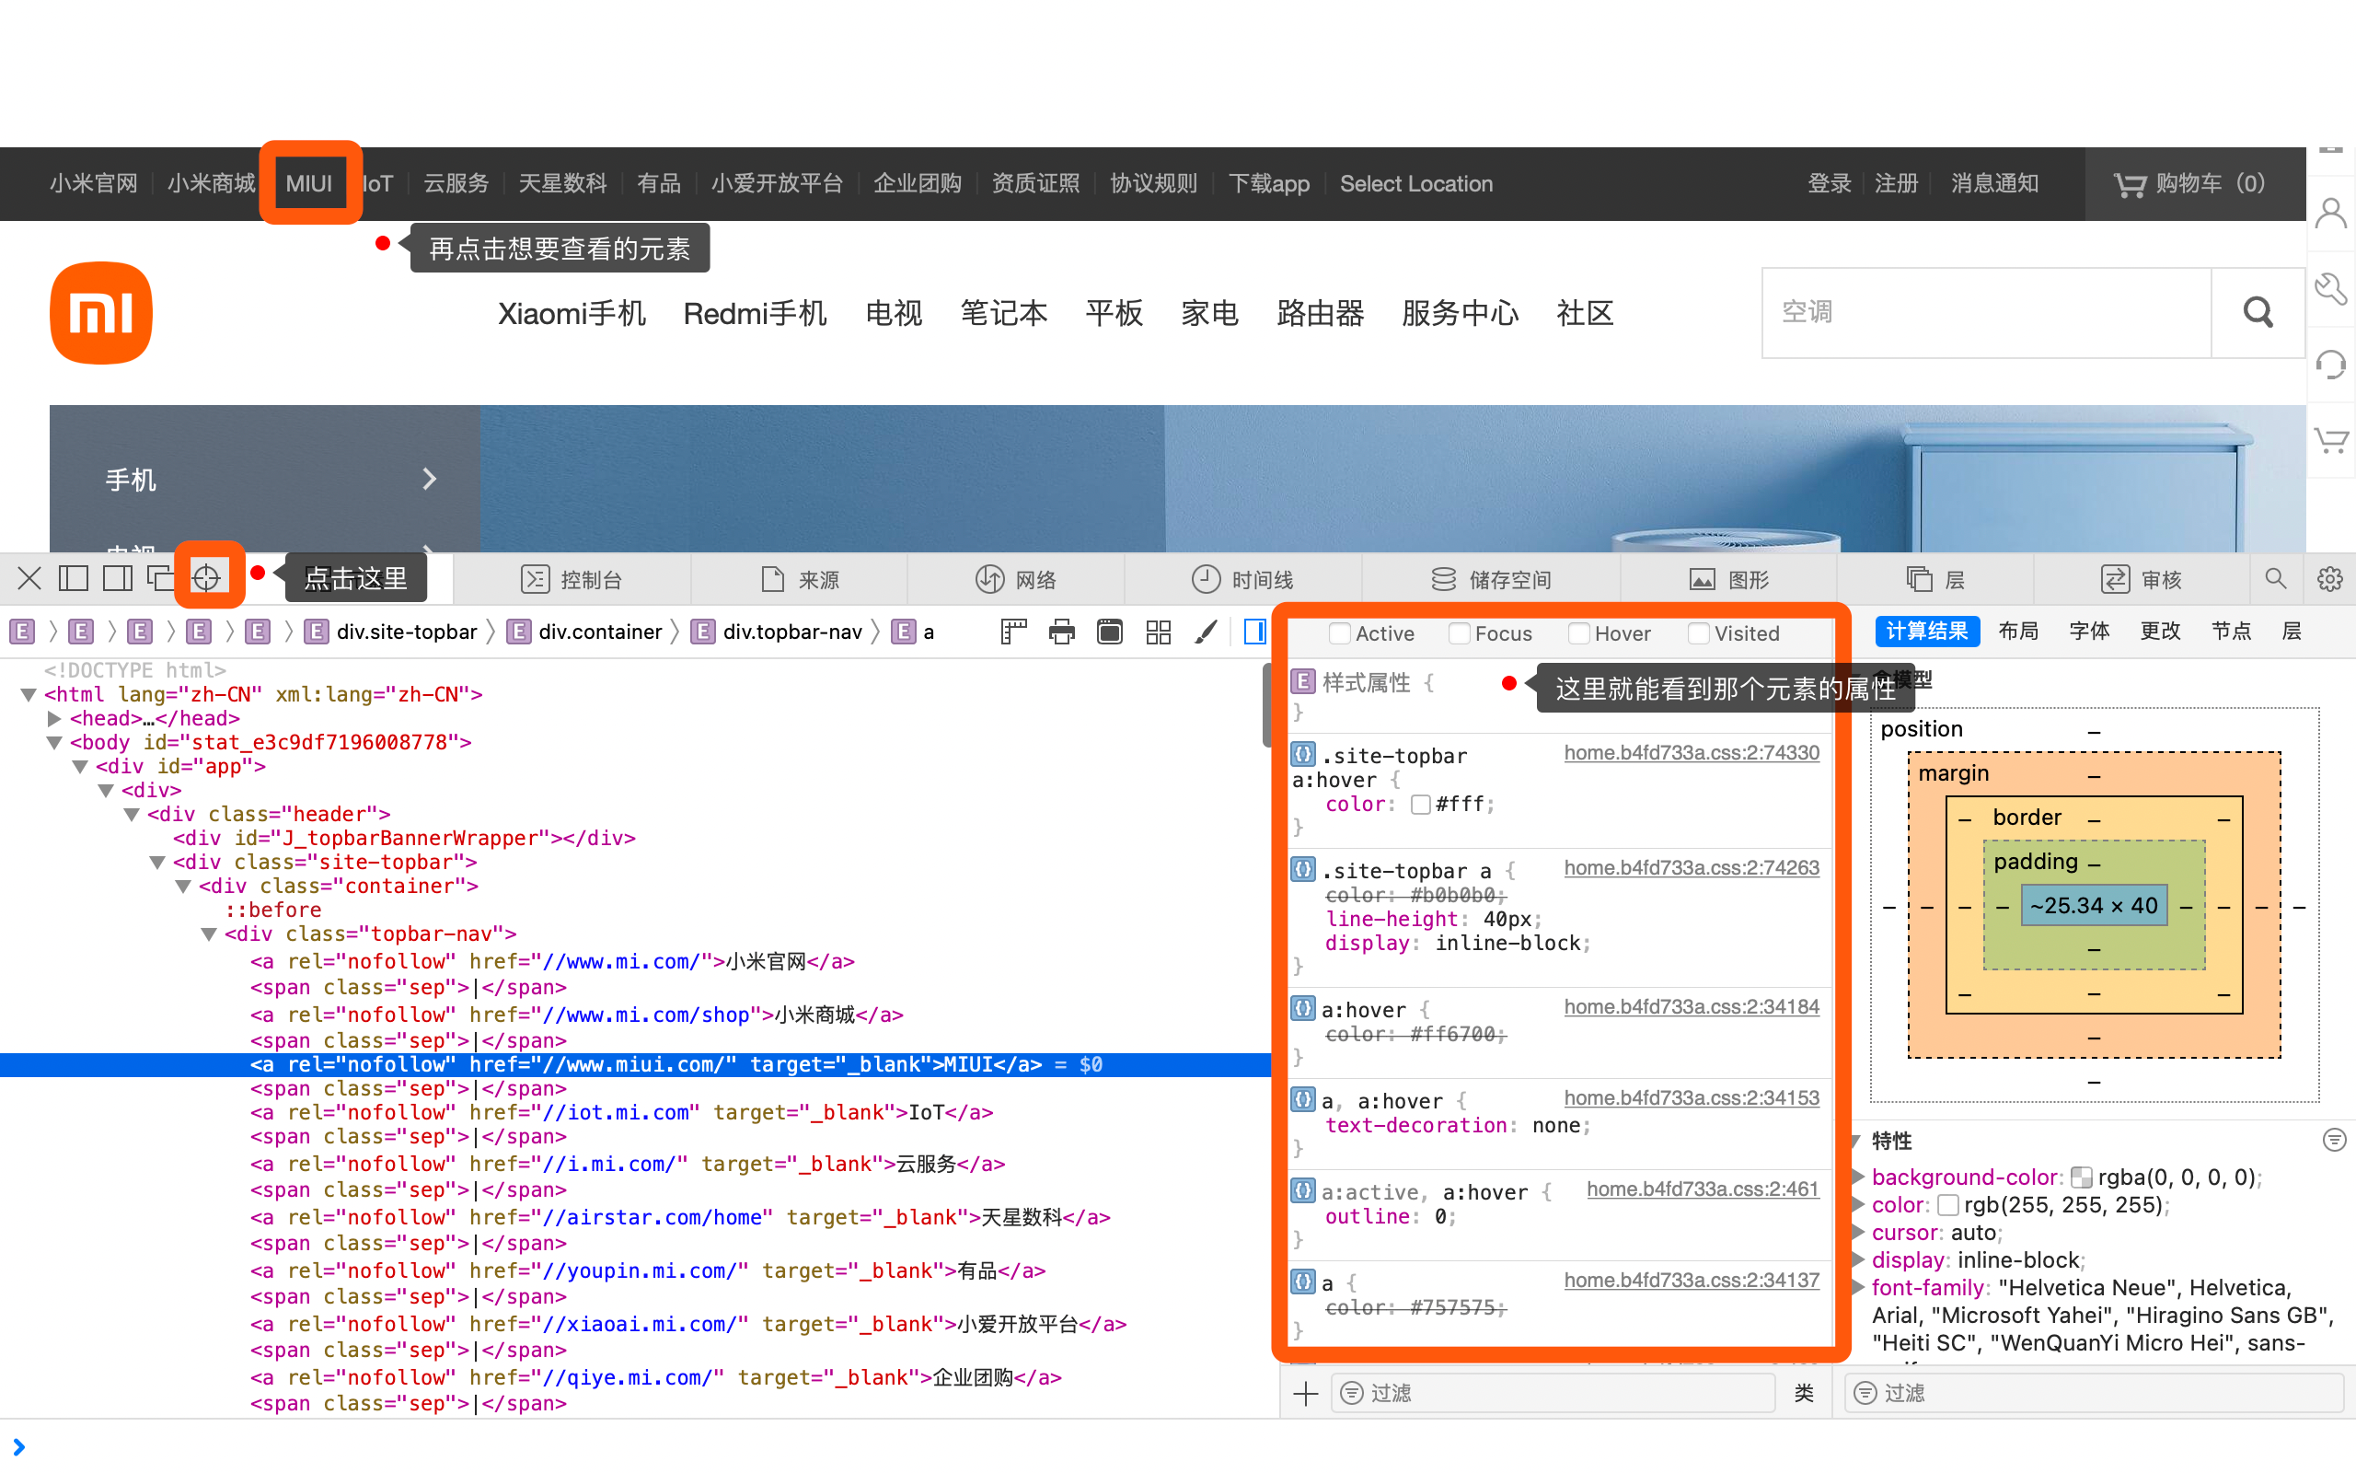Click the Mi logo
The width and height of the screenshot is (2356, 1473).
coord(101,313)
